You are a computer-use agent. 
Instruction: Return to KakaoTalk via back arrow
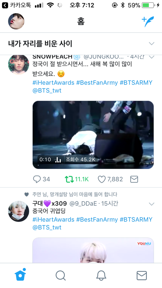tap(5, 5)
